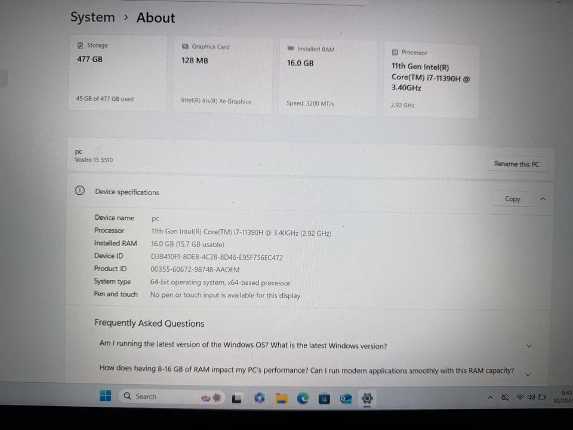
Task: Open File Explorer from the taskbar
Action: pos(281,398)
